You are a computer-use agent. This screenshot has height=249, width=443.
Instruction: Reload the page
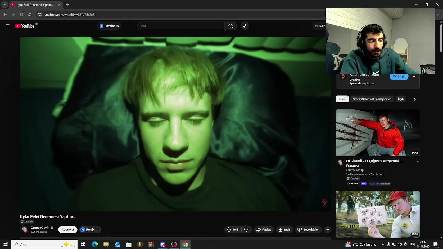[x=21, y=15]
